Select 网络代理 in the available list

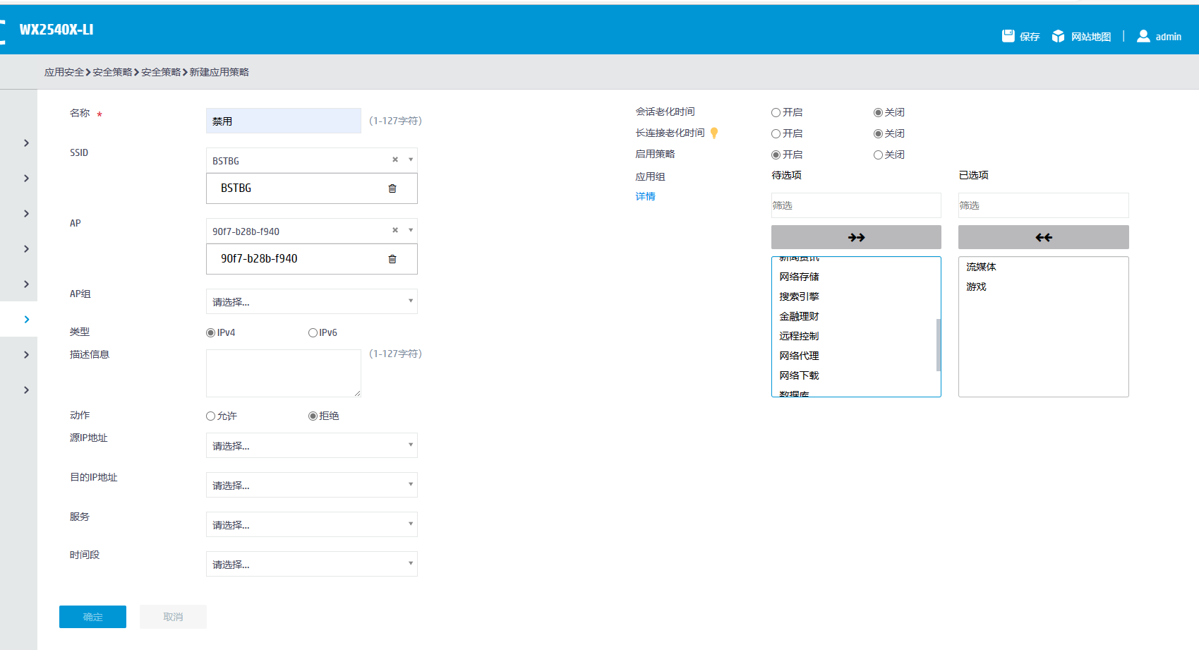(x=800, y=356)
